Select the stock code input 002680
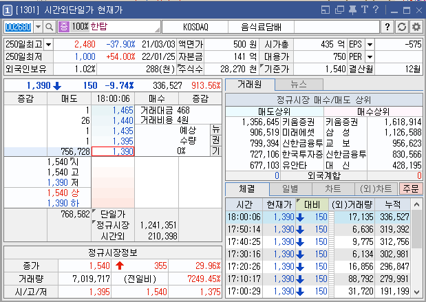Viewport: 426px width, 302px height. pyautogui.click(x=18, y=27)
